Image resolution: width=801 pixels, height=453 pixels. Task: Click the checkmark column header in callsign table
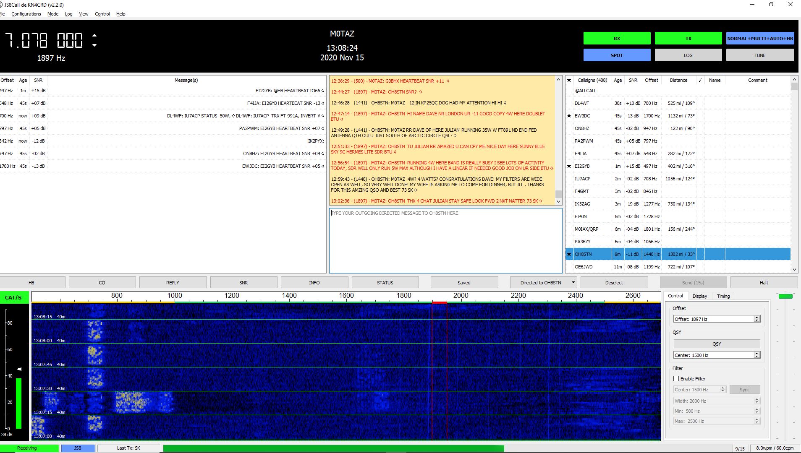700,80
